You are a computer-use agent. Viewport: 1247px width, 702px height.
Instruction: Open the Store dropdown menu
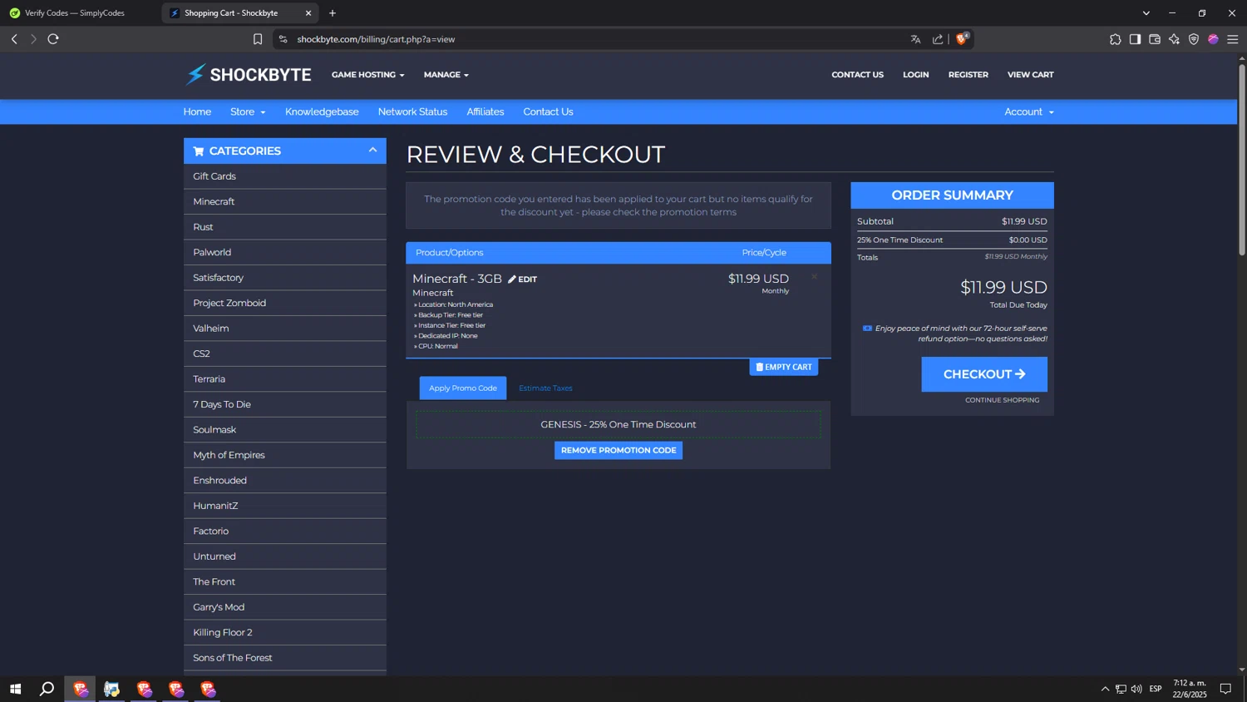[x=248, y=111]
